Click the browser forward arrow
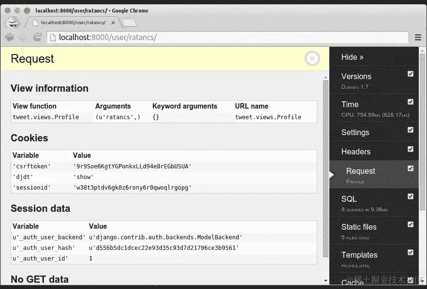The height and width of the screenshot is (289, 427). [22, 37]
